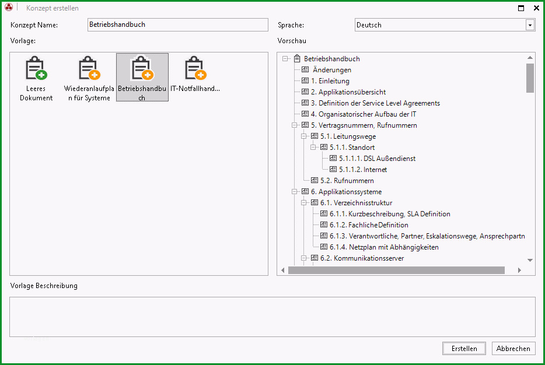This screenshot has height=365, width=545.
Task: Click the Konzept Name input field
Action: tap(177, 24)
